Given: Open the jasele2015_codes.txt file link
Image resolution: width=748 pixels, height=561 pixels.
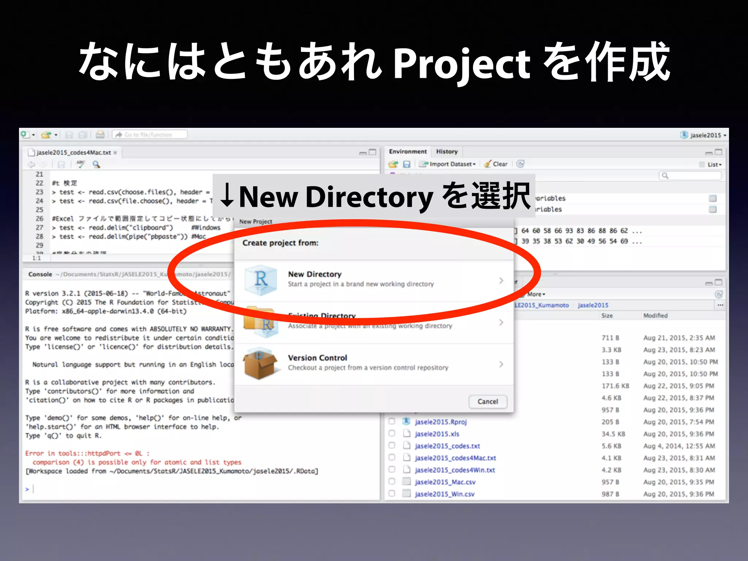Looking at the screenshot, I should [447, 446].
